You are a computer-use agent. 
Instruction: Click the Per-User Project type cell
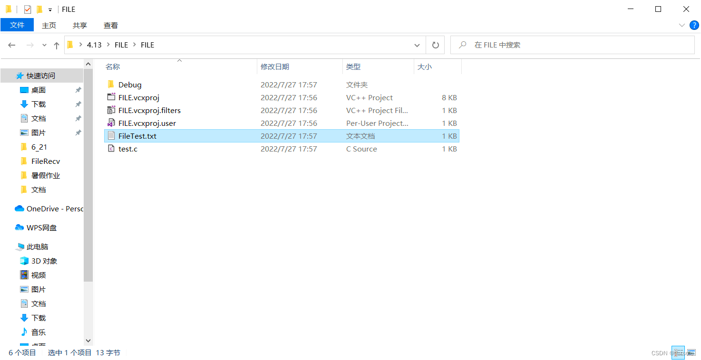378,123
